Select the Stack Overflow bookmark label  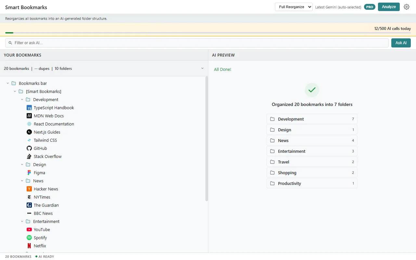[x=48, y=156]
